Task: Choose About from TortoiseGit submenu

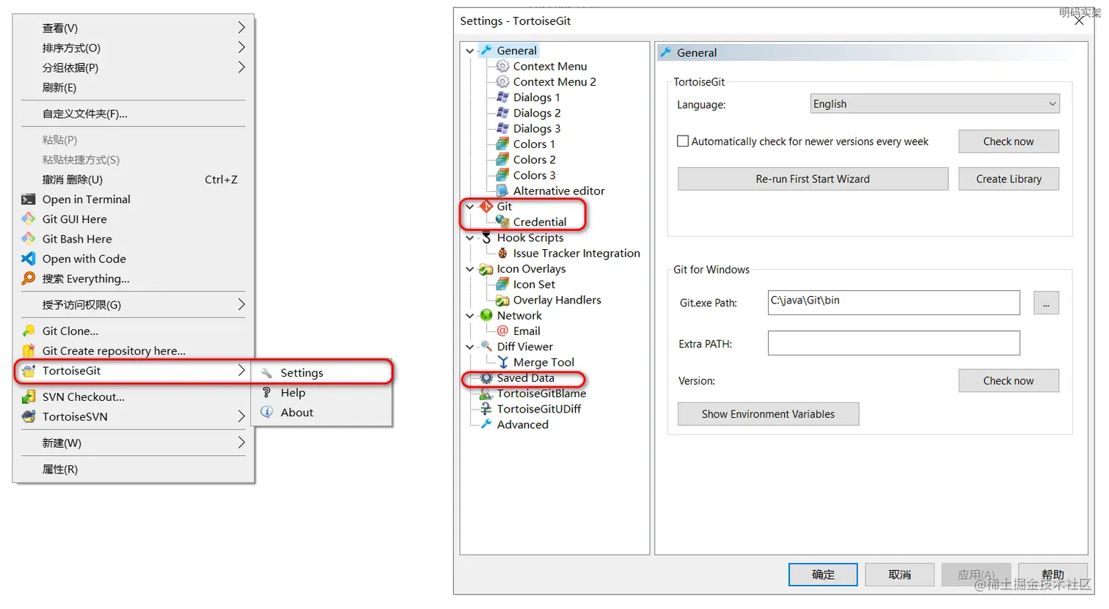Action: (x=322, y=413)
